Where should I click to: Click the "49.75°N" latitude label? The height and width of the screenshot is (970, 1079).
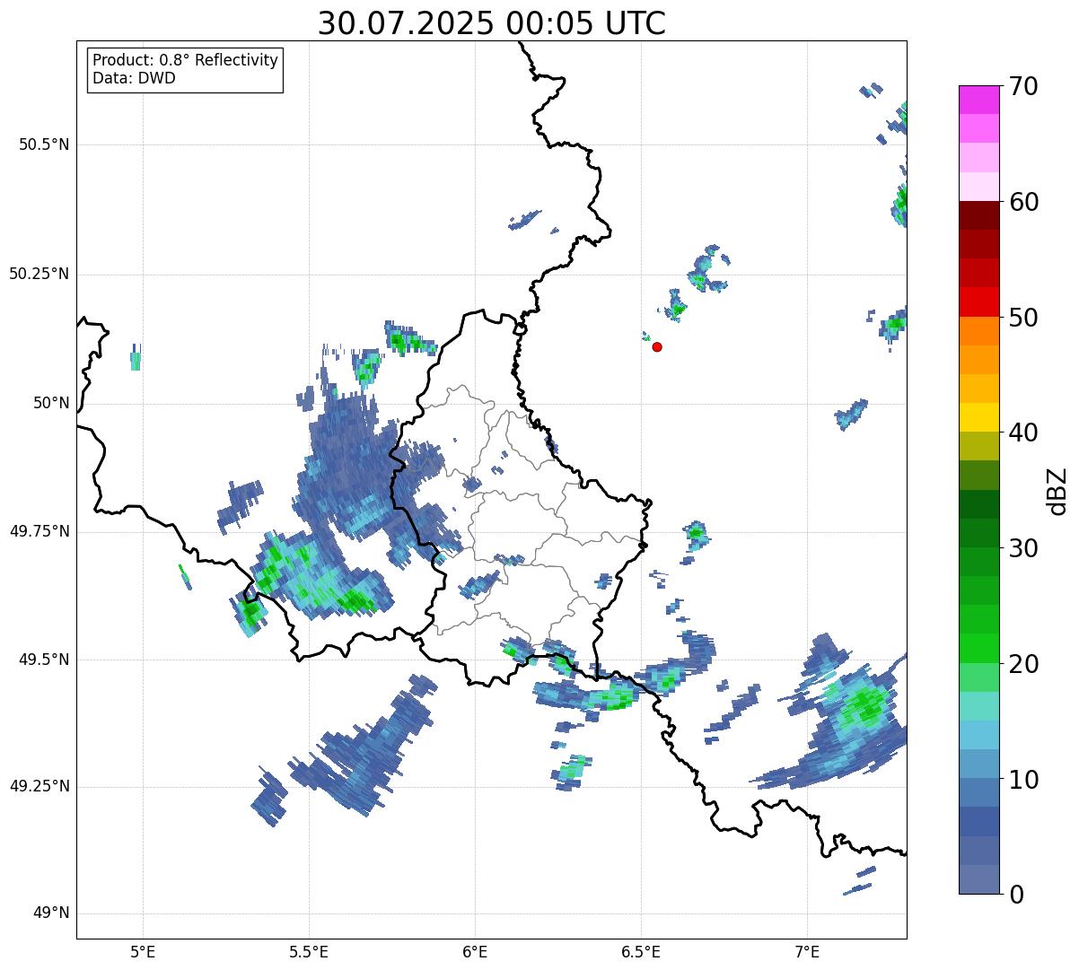point(39,531)
